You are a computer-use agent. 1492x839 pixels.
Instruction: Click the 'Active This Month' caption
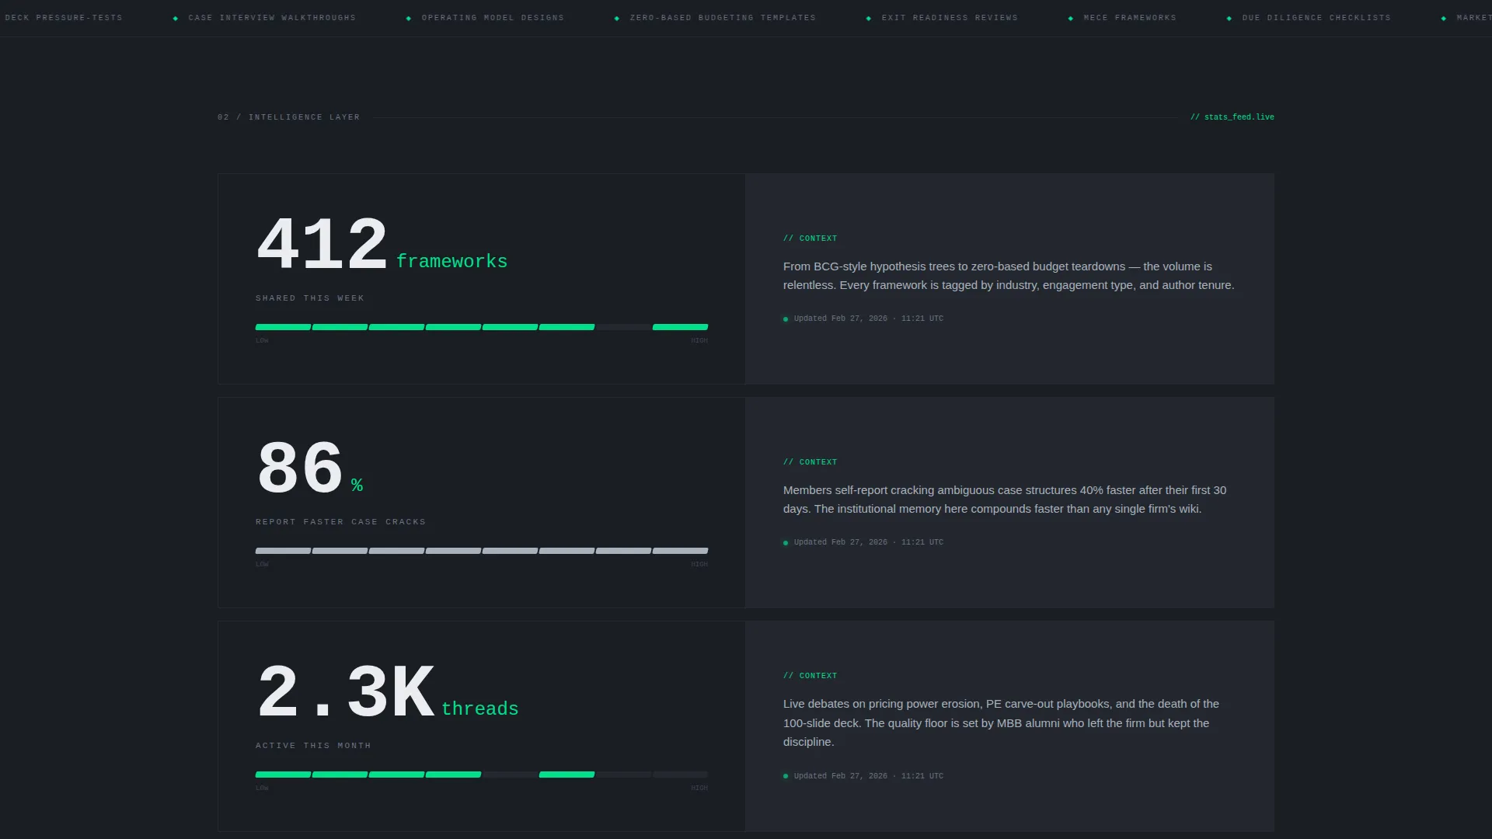tap(314, 746)
